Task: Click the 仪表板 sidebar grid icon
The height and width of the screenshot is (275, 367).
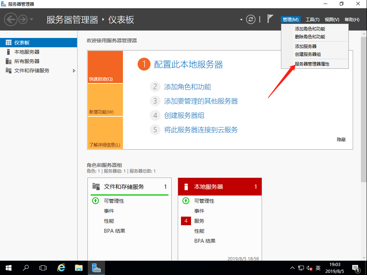Action: tap(9, 43)
